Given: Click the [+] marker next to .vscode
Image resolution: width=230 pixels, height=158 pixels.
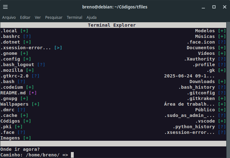Looking at the screenshot, I should click(x=222, y=121).
